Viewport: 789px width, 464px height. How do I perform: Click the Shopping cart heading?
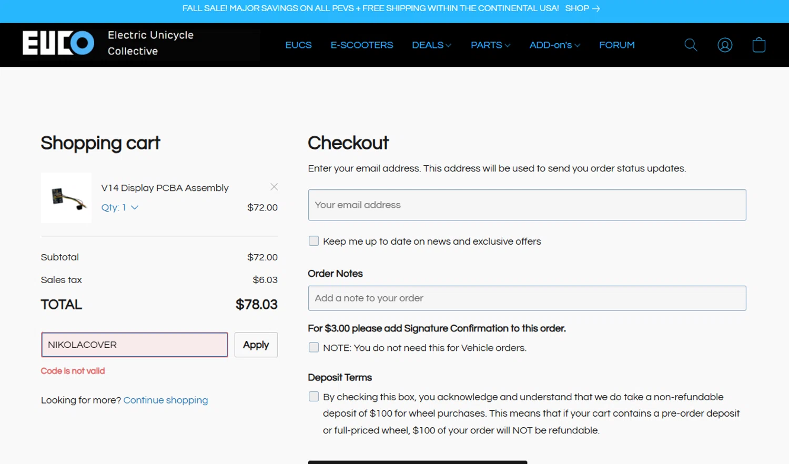[100, 143]
